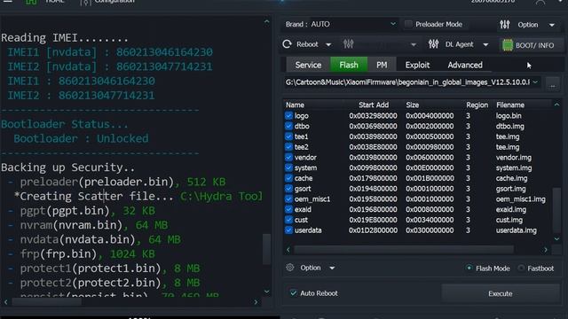
Task: Click the sliders icon next to Reboot
Action: 348,44
